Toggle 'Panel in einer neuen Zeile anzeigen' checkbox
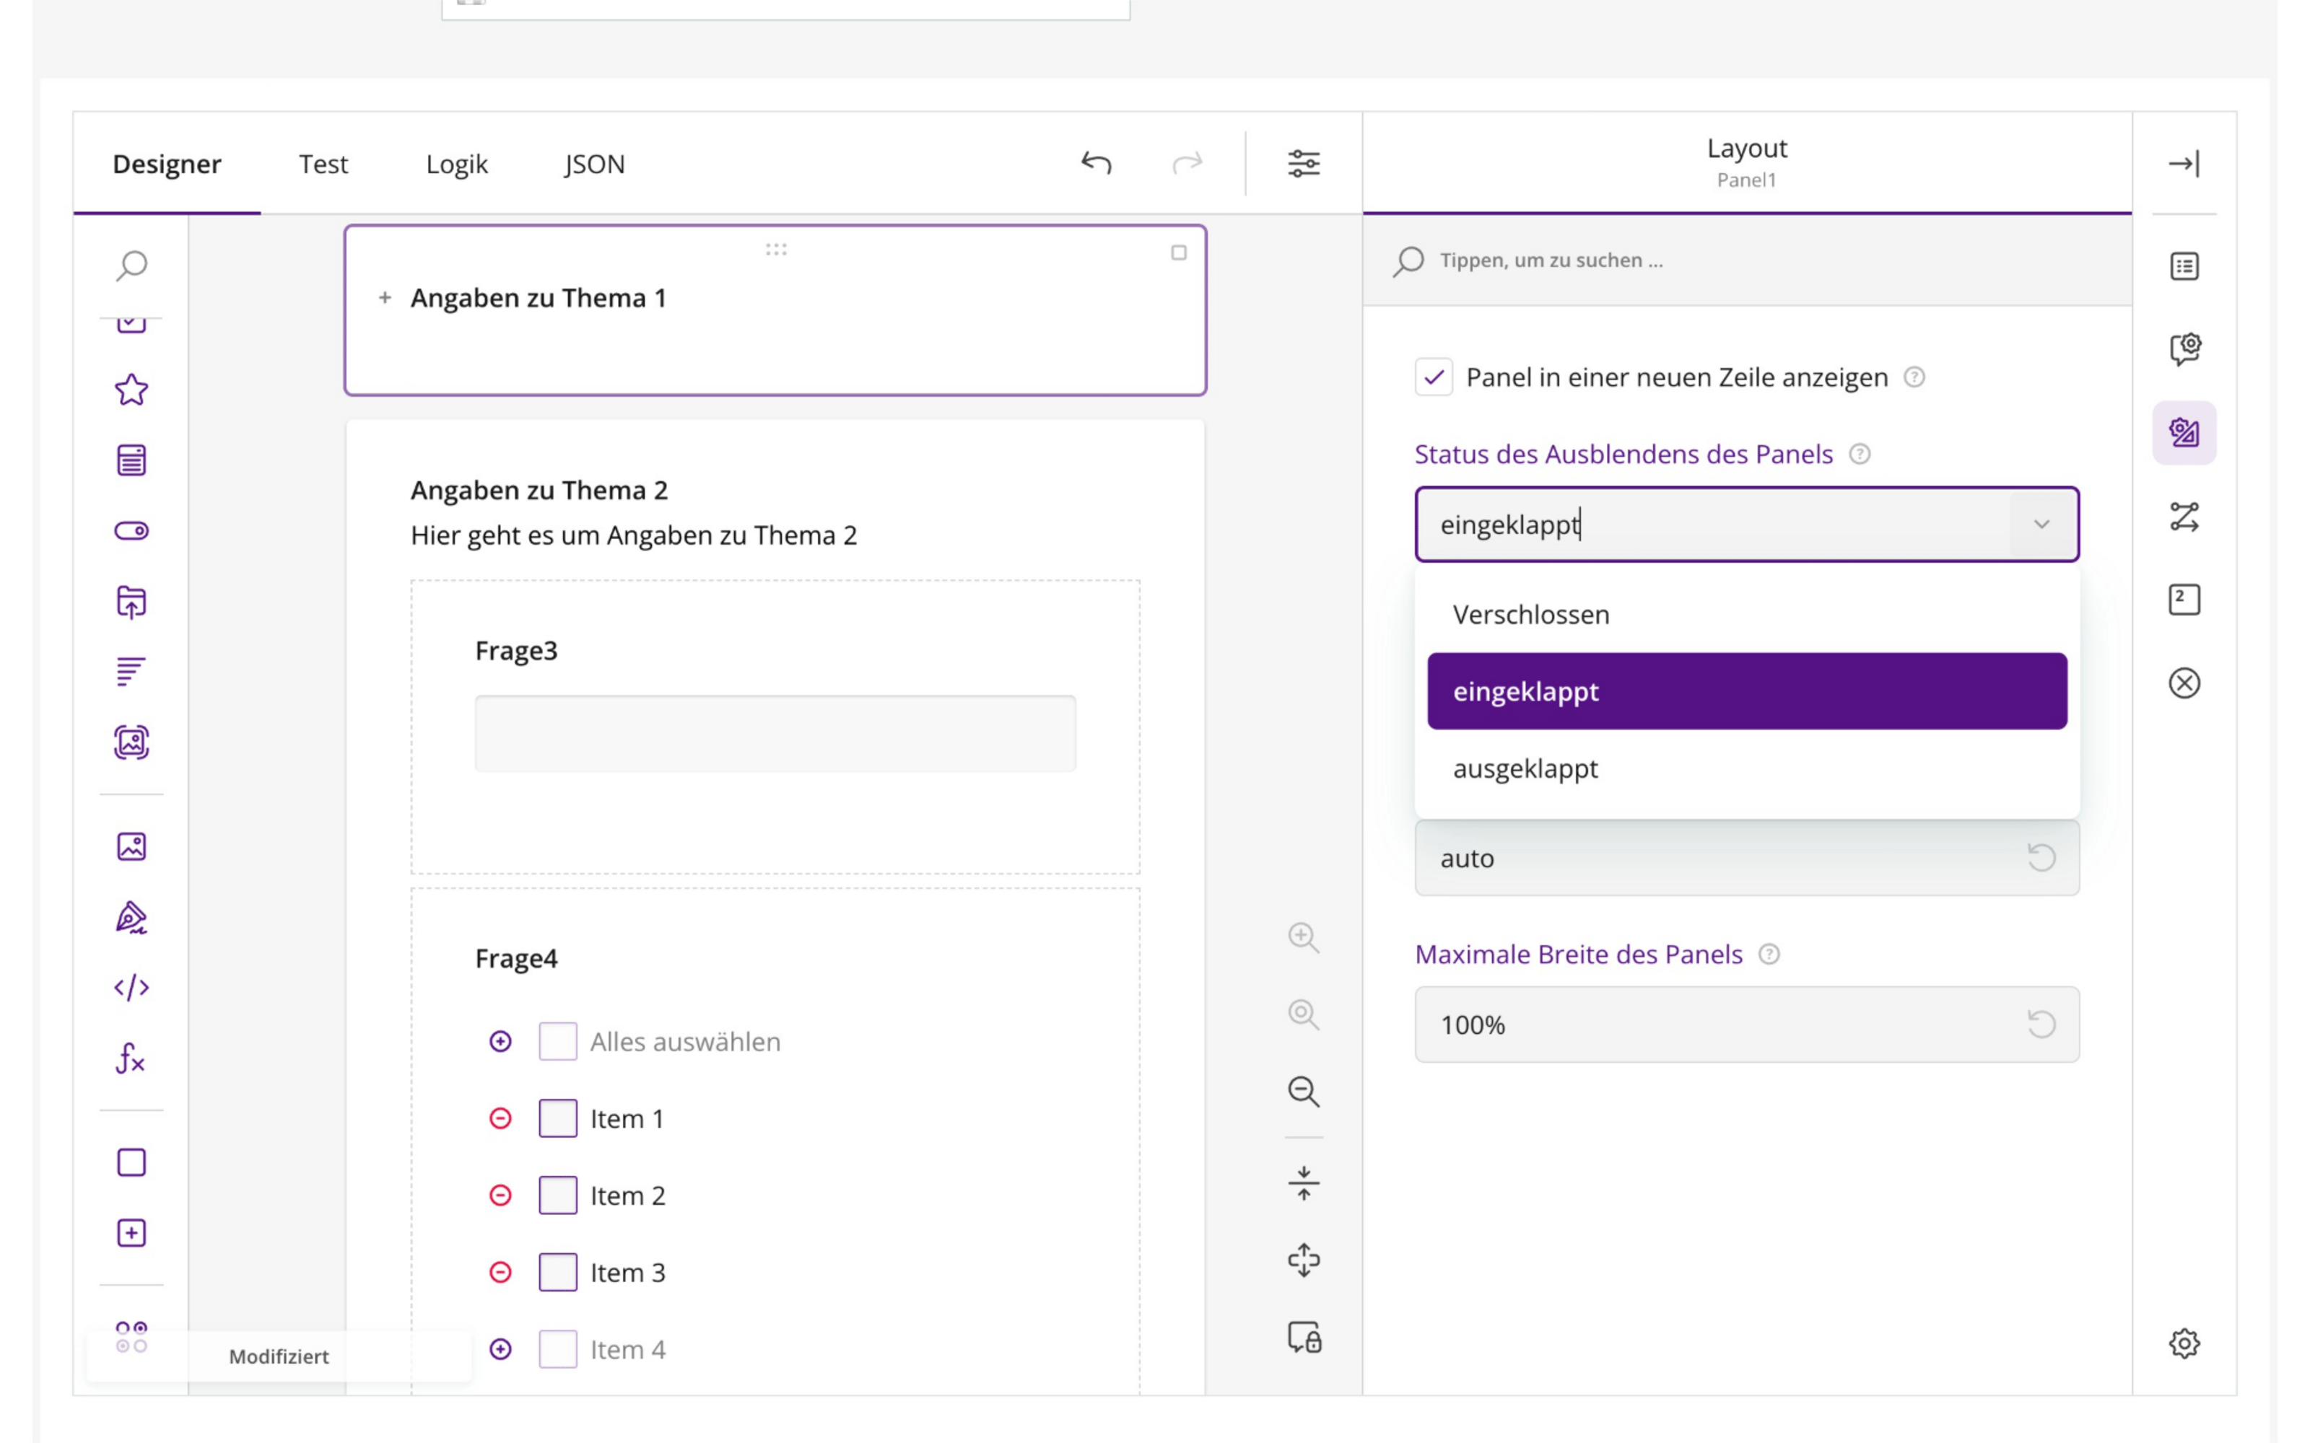Screen dimensions: 2310x1443 1434,377
